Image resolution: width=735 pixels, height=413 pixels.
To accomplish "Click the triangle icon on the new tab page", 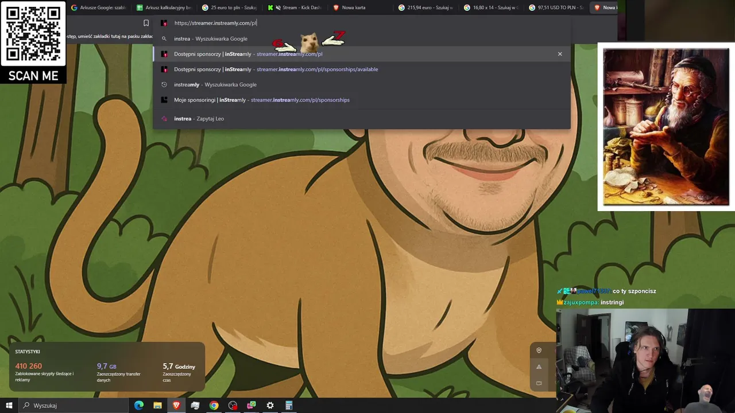I will tap(539, 367).
